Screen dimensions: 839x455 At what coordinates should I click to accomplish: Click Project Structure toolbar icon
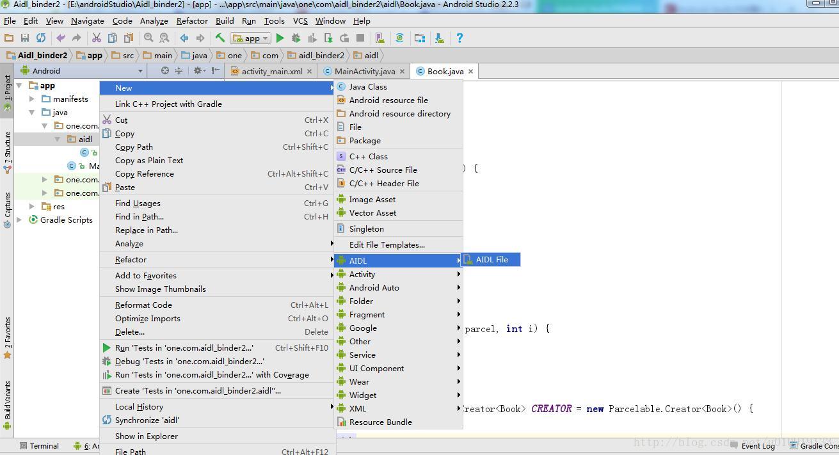[x=420, y=38]
